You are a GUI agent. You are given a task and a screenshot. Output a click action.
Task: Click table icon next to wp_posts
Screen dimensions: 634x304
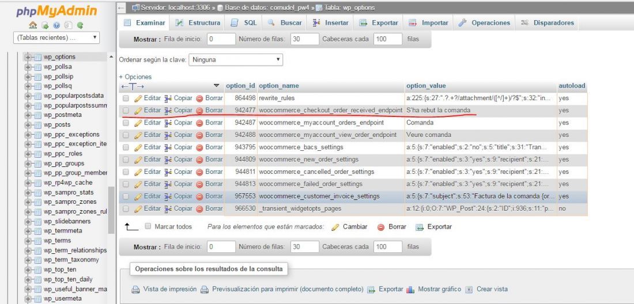click(x=38, y=125)
